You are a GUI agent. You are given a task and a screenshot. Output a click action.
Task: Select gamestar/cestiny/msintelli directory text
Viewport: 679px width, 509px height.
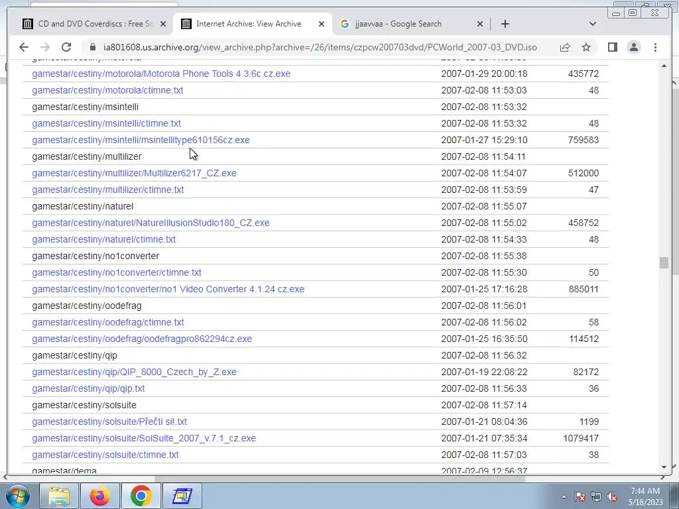tap(86, 107)
